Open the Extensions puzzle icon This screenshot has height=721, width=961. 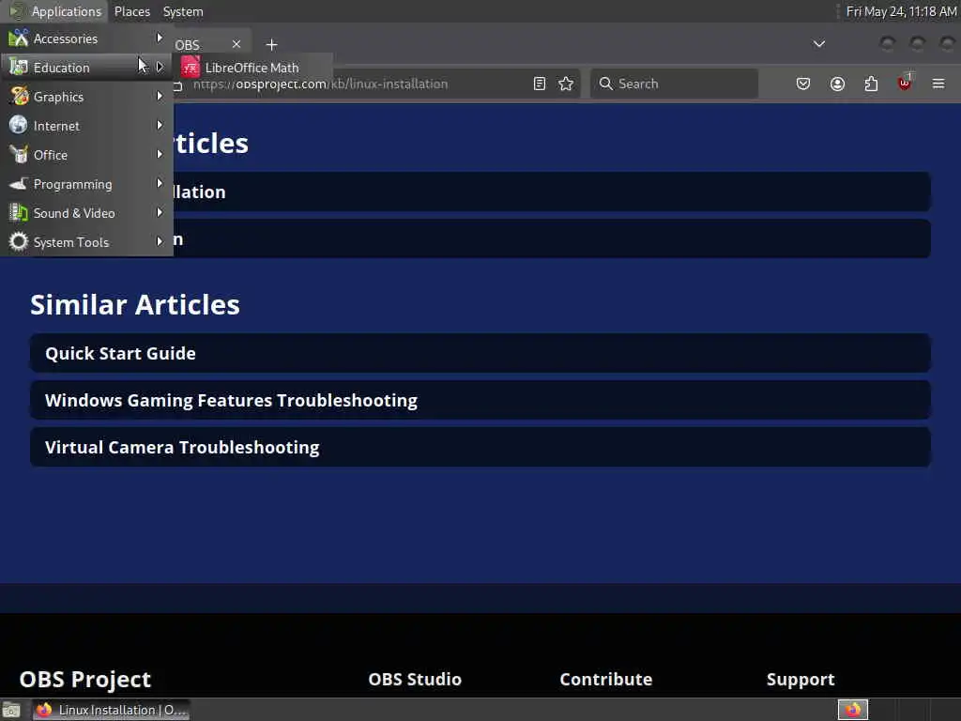point(871,84)
